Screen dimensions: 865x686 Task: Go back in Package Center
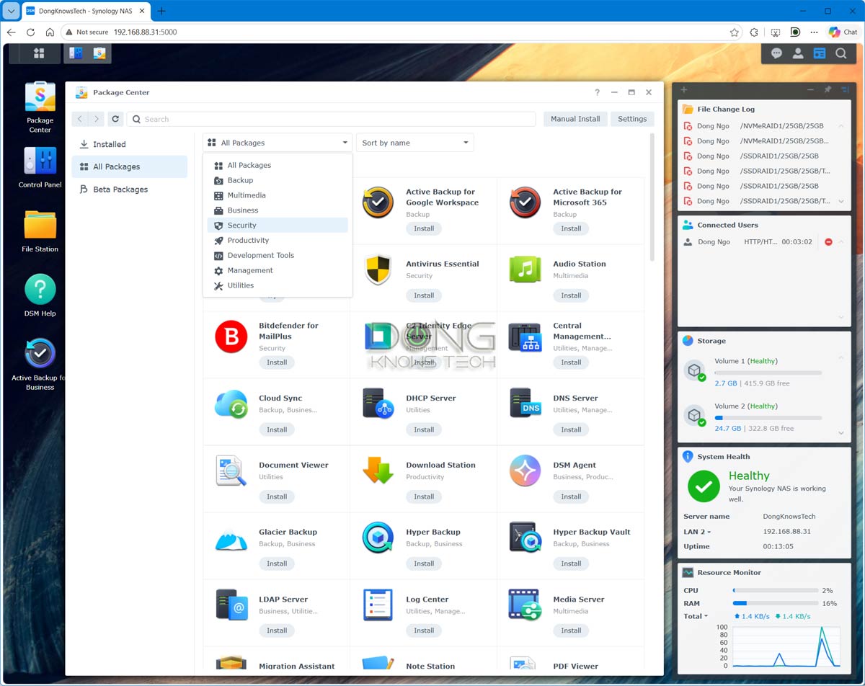point(80,119)
